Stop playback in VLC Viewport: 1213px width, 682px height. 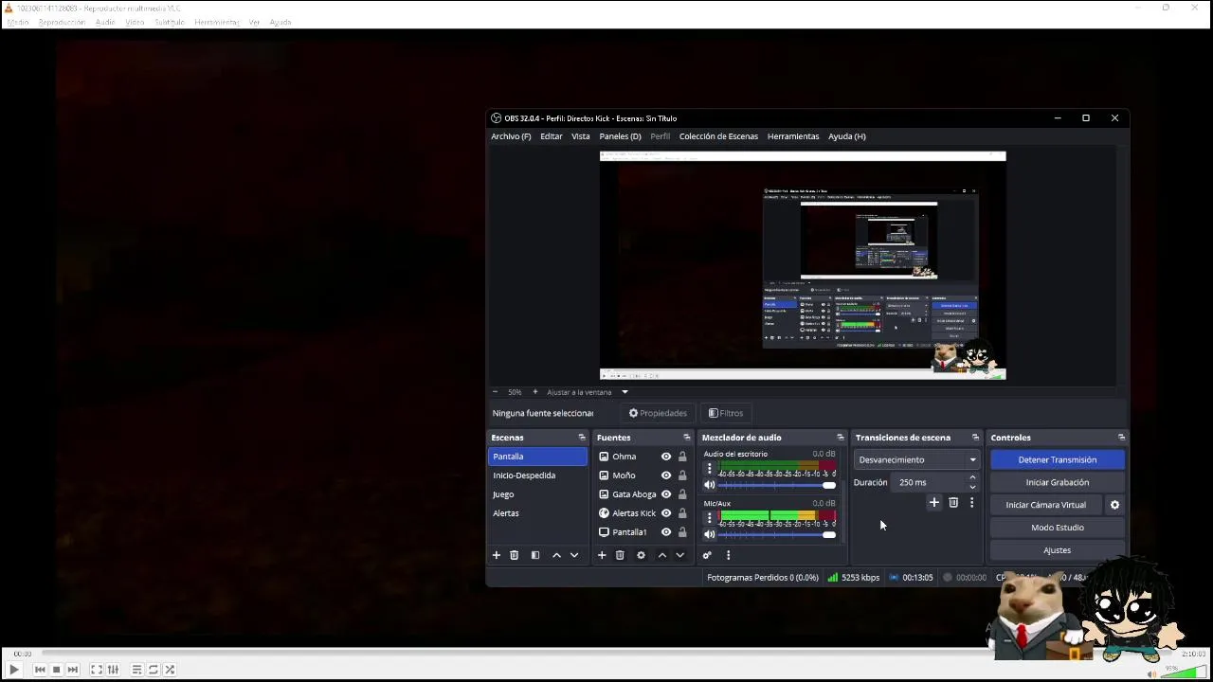click(x=56, y=670)
